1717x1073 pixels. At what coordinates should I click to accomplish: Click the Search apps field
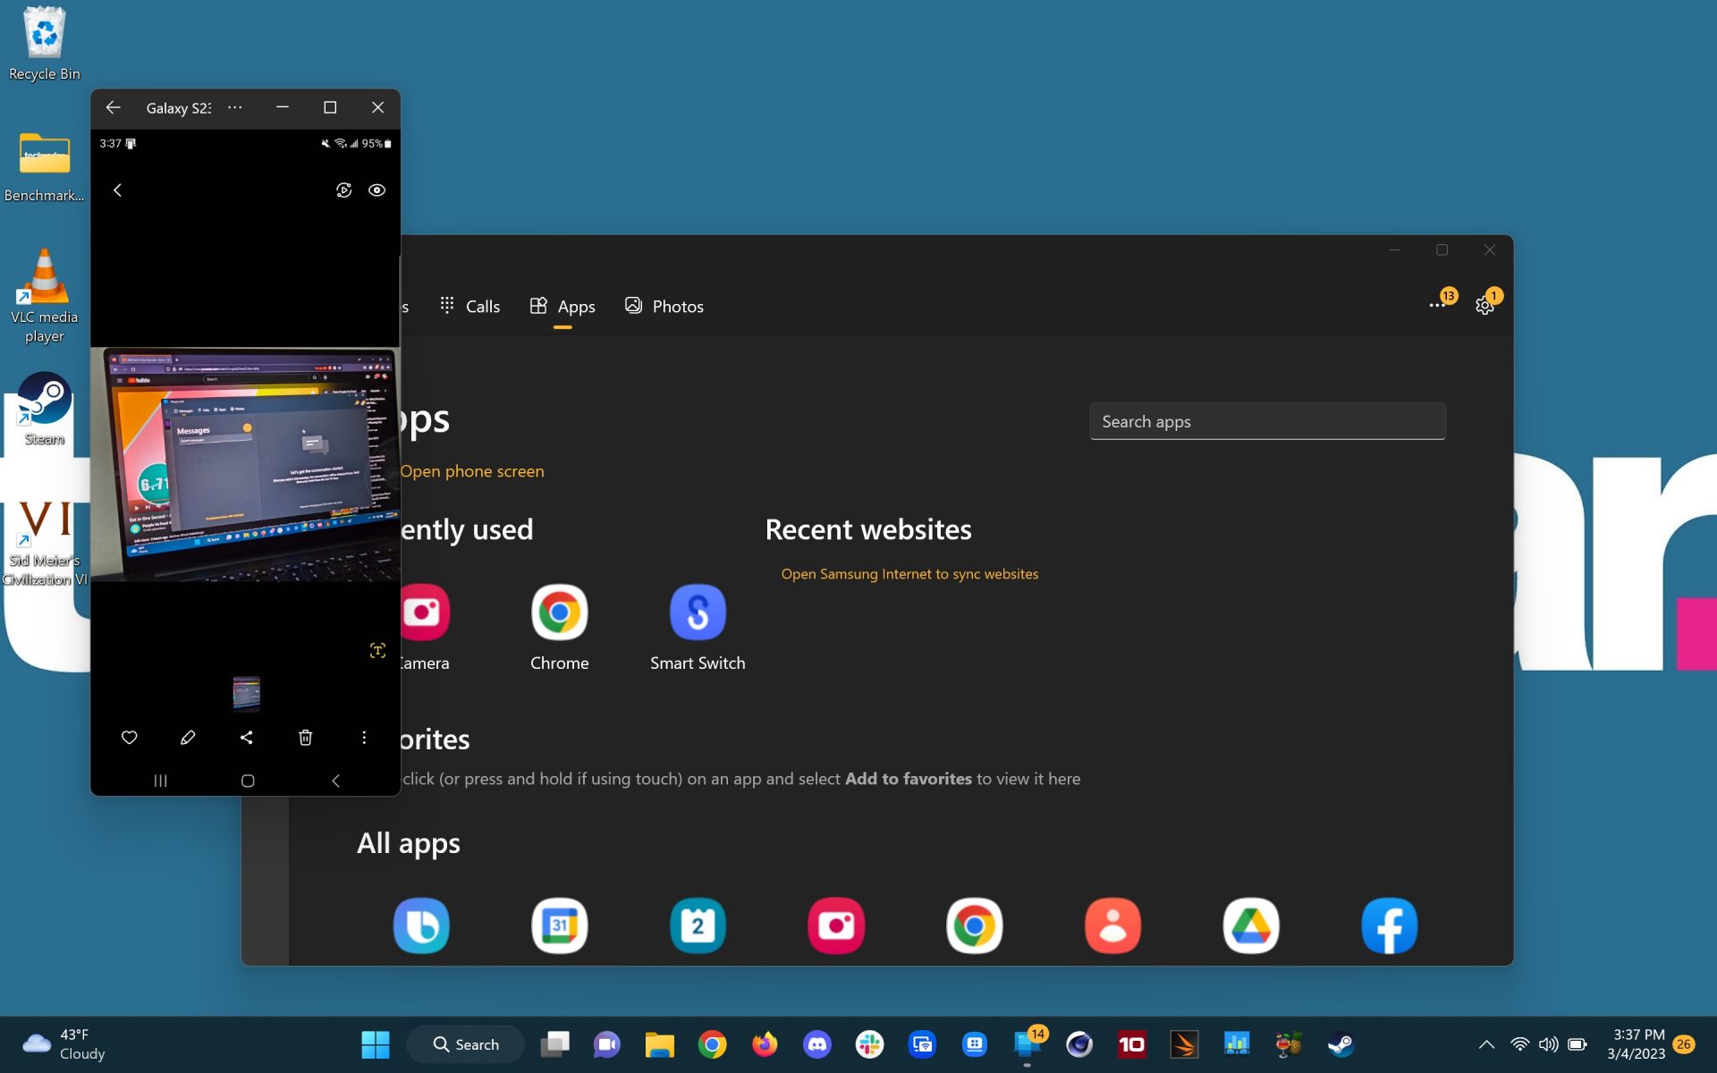[1267, 421]
